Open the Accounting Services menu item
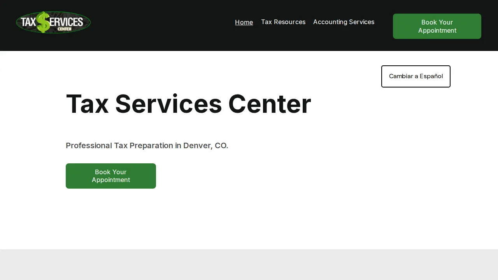 [344, 22]
